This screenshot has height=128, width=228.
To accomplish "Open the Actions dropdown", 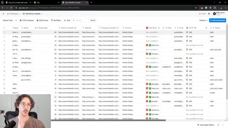I will pyautogui.click(x=203, y=21).
